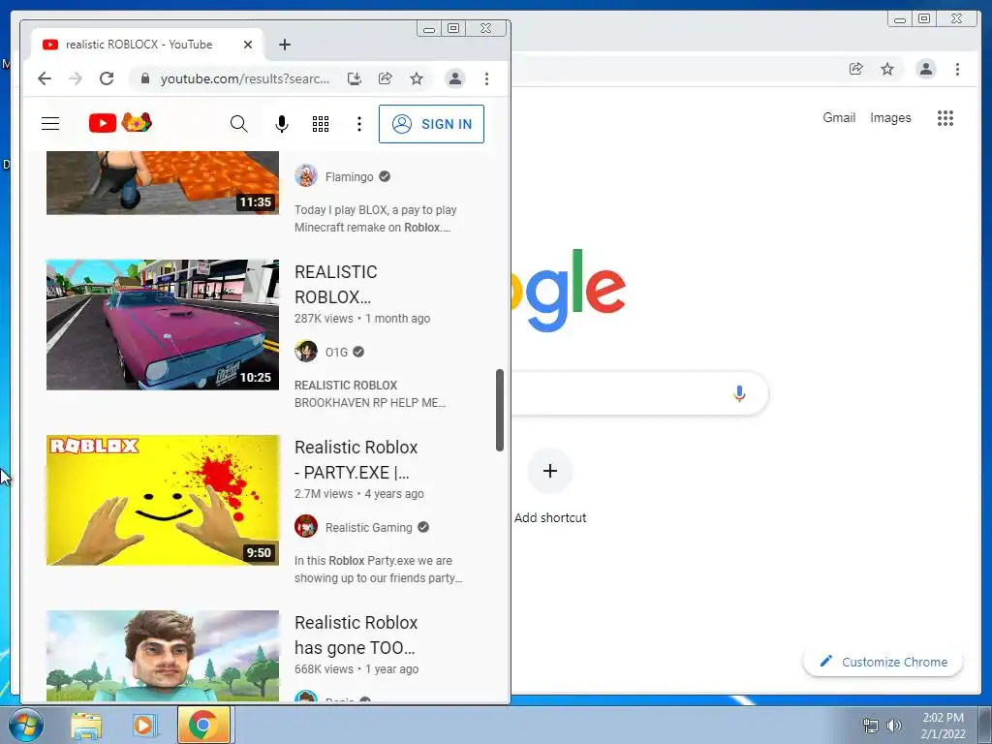
Task: Click 2.7M views • 4 years ago text
Action: 358,494
